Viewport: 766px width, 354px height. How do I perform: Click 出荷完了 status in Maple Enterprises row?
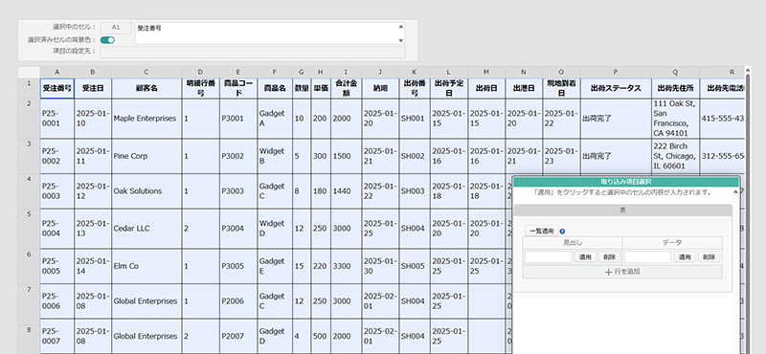(616, 119)
